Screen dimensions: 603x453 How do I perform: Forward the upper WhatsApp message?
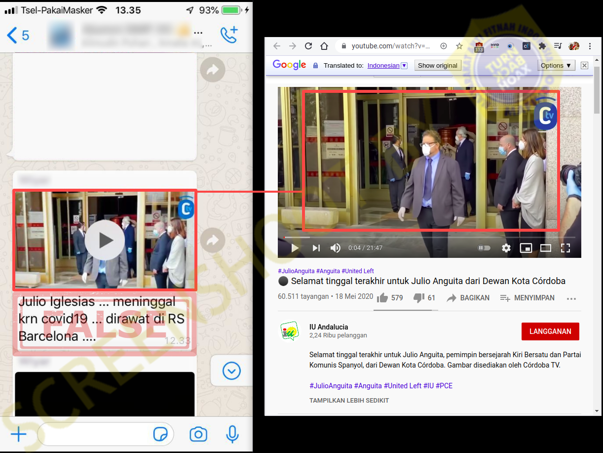pos(213,70)
